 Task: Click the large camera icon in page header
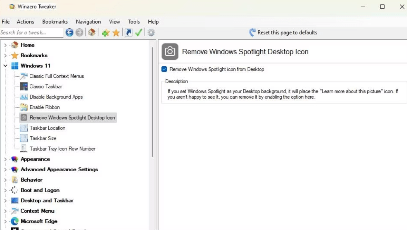[x=170, y=51]
